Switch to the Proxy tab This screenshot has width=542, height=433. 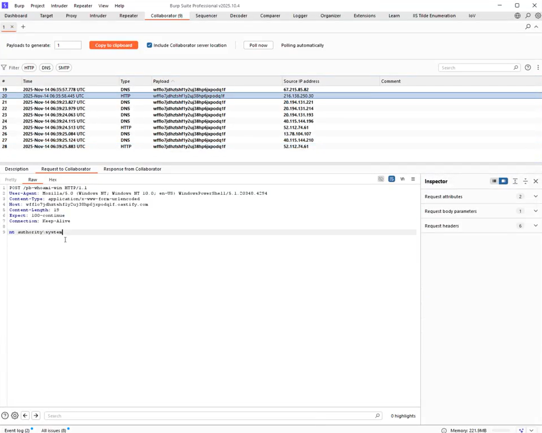coord(71,15)
